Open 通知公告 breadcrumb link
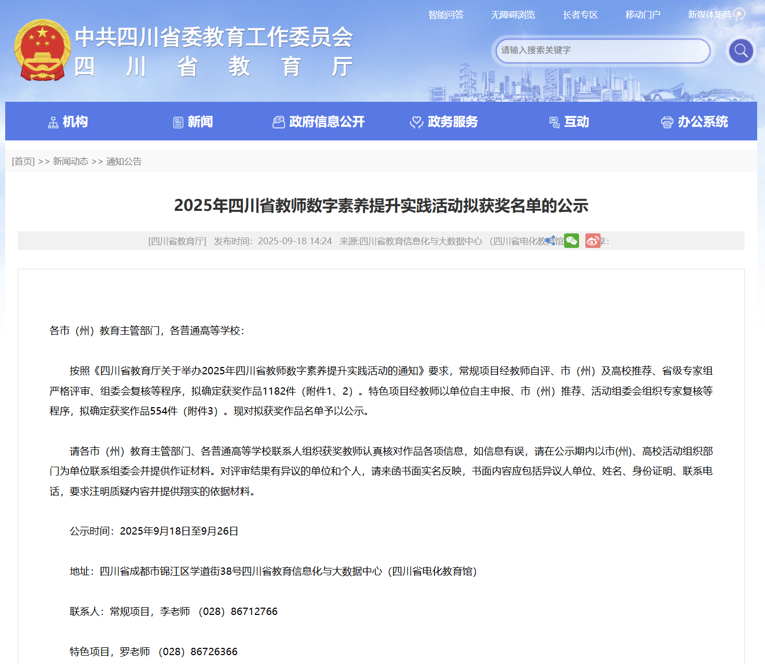The image size is (765, 664). click(124, 161)
